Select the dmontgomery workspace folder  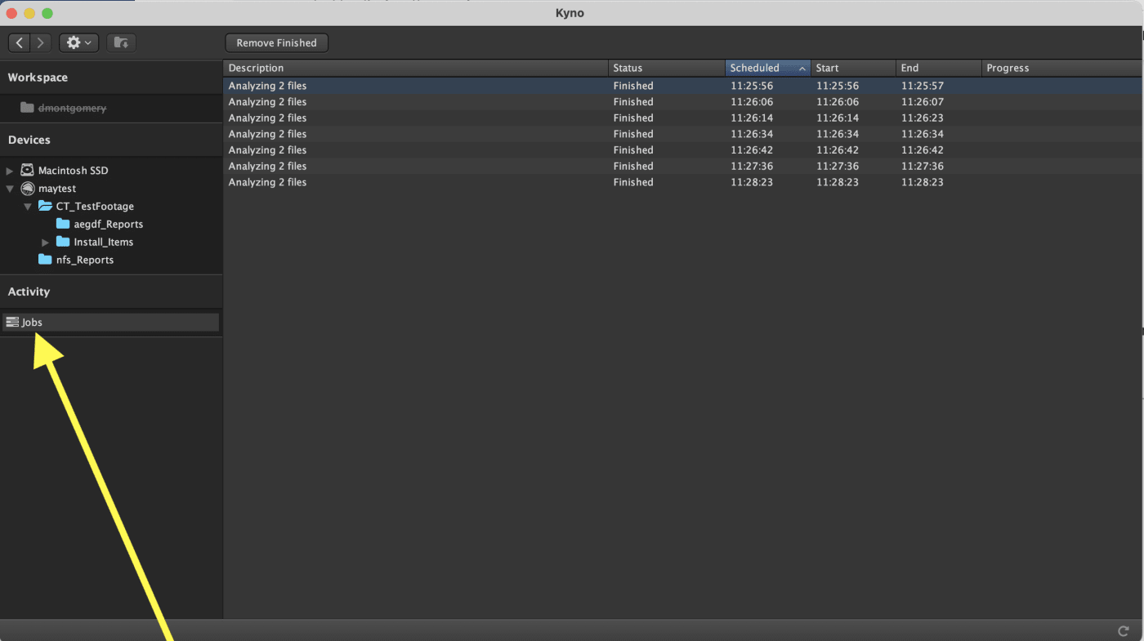[x=72, y=108]
